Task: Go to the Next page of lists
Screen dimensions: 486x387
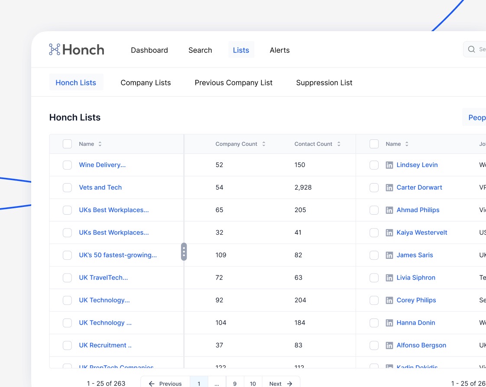Action: click(x=281, y=384)
